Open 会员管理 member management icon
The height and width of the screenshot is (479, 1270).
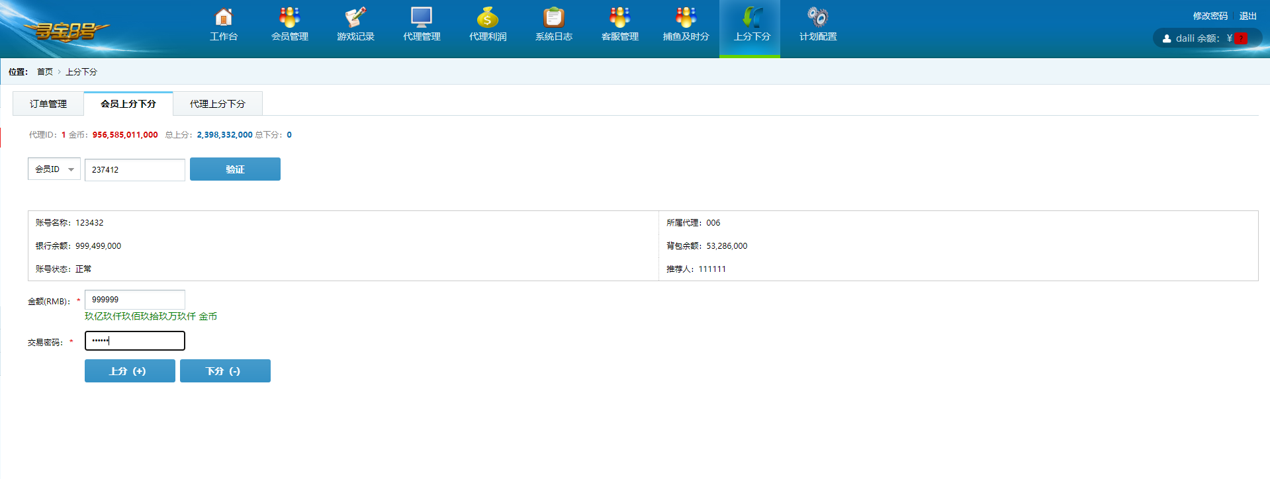[289, 18]
